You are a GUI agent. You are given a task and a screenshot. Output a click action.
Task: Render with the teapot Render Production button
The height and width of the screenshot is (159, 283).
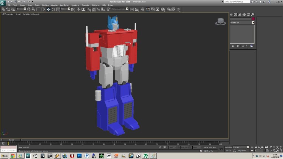[x=178, y=9]
